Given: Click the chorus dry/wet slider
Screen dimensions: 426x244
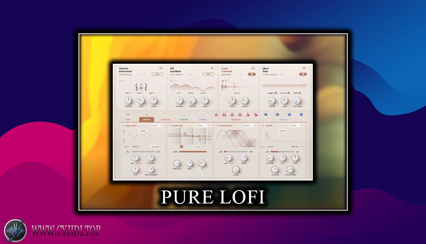Looking at the screenshot, I should coord(236,152).
